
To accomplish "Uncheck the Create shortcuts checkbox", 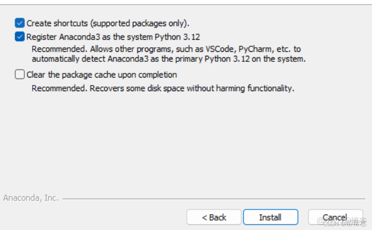I will pos(20,23).
